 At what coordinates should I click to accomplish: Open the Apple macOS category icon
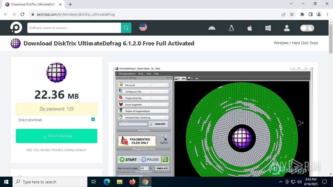click(x=250, y=28)
